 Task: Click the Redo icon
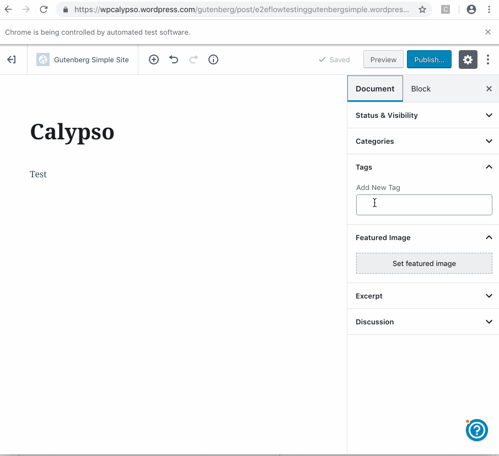pos(194,59)
